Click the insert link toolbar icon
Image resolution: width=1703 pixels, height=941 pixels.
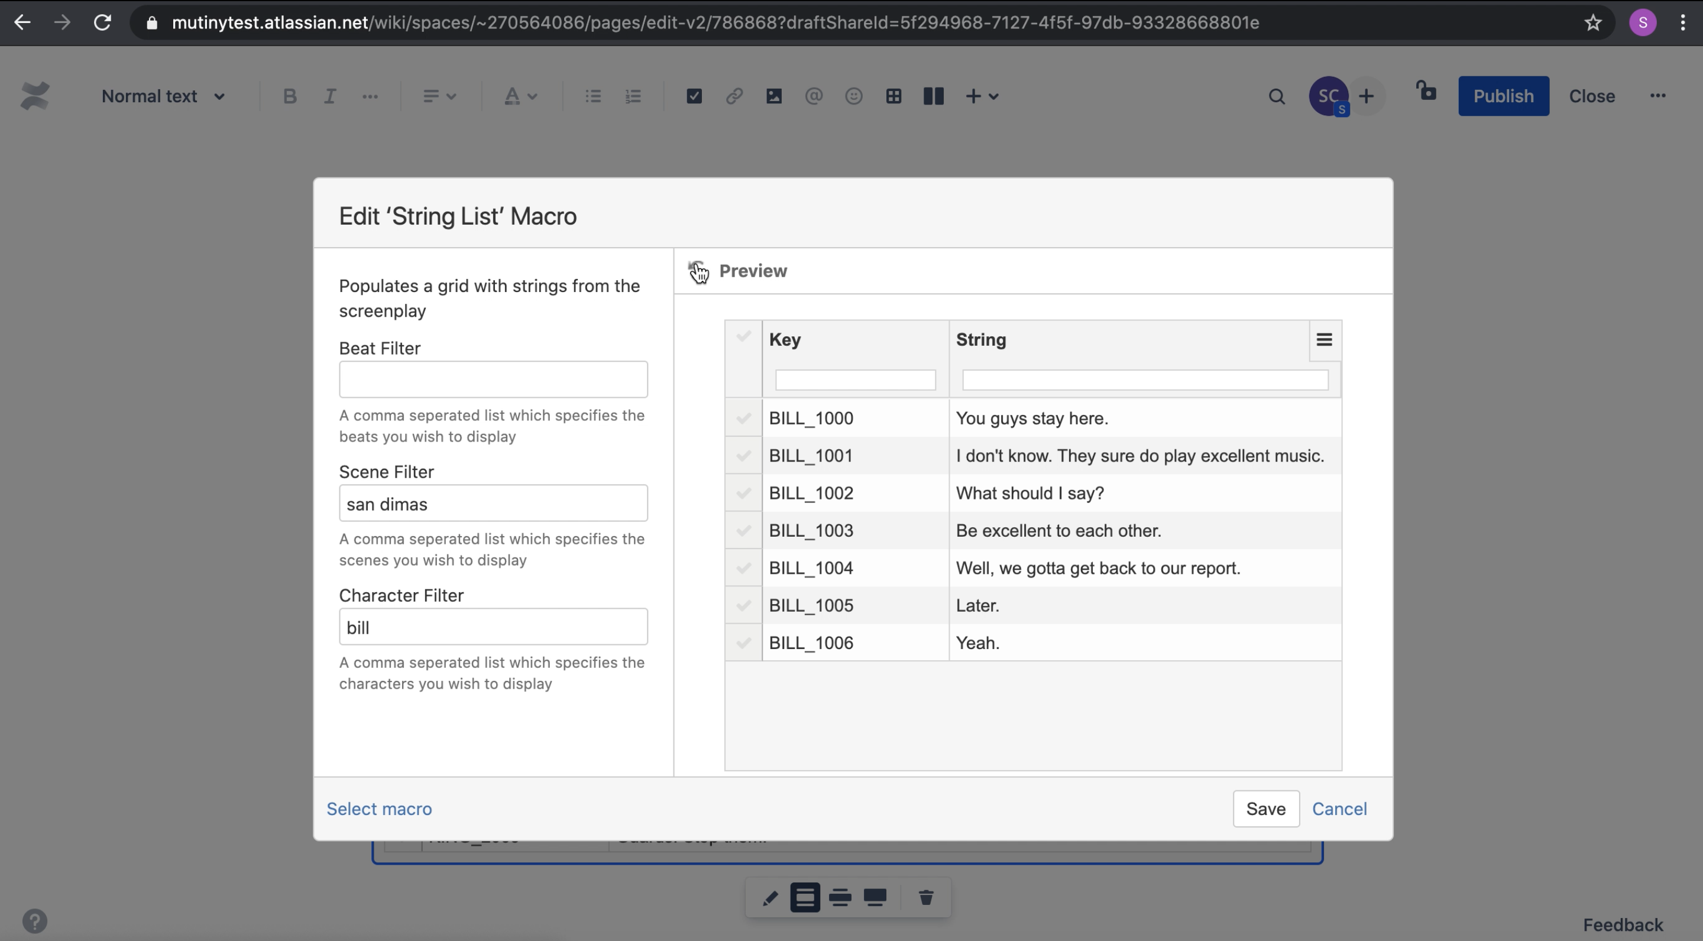point(734,96)
